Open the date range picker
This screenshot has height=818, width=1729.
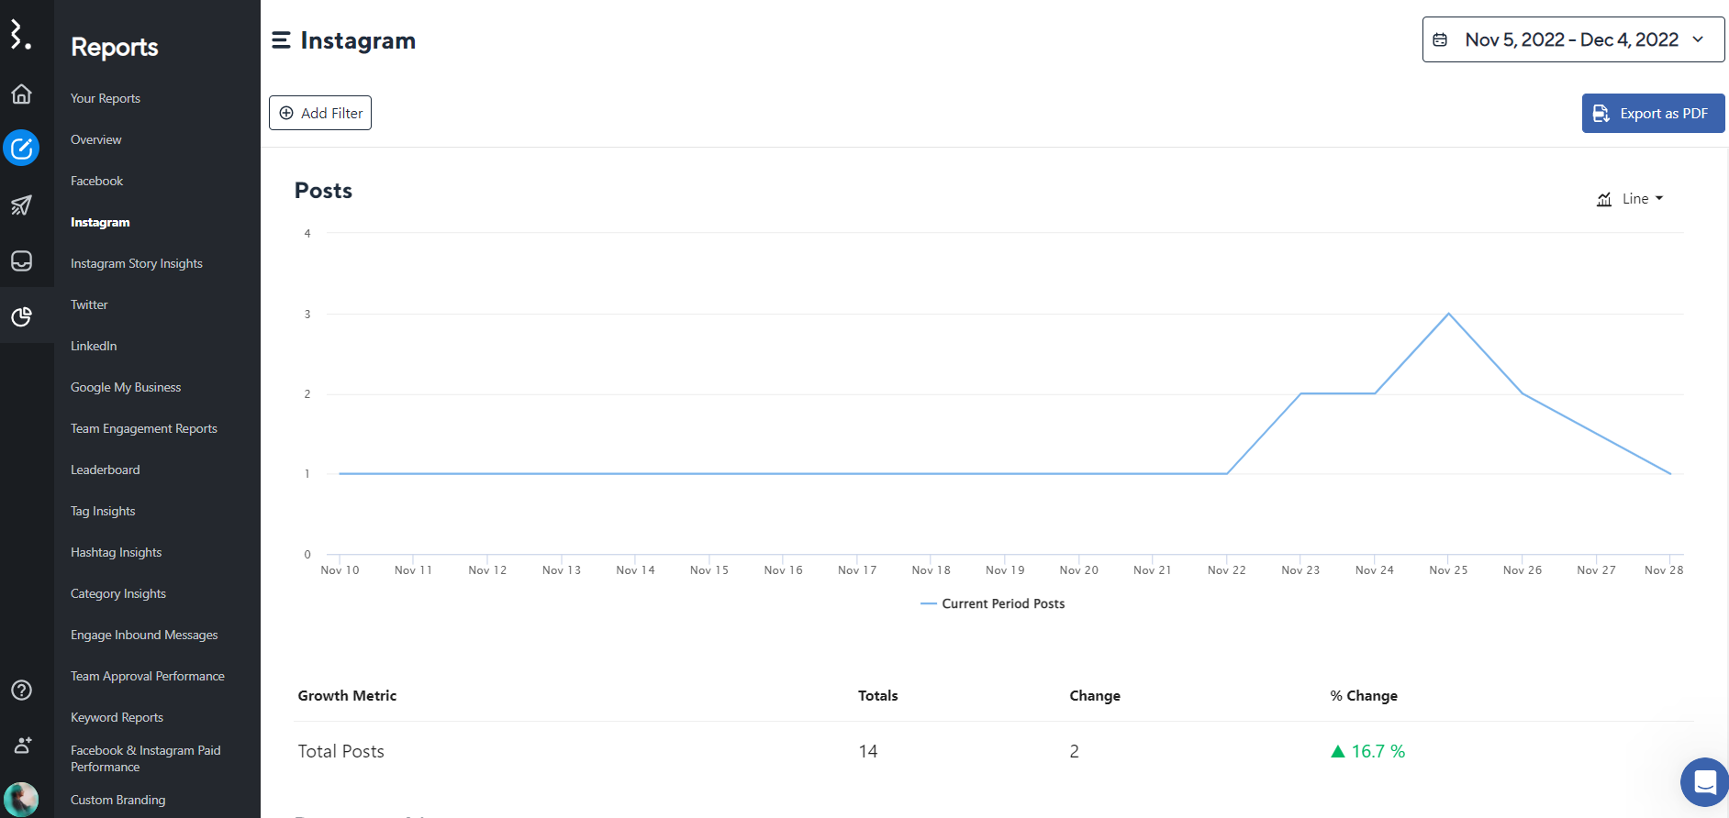tap(1572, 39)
